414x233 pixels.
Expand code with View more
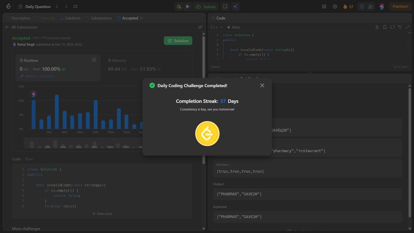(102, 214)
